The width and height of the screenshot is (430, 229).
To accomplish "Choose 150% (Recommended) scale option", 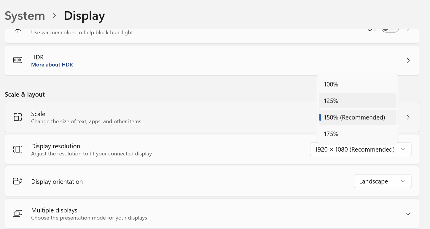I will point(354,117).
